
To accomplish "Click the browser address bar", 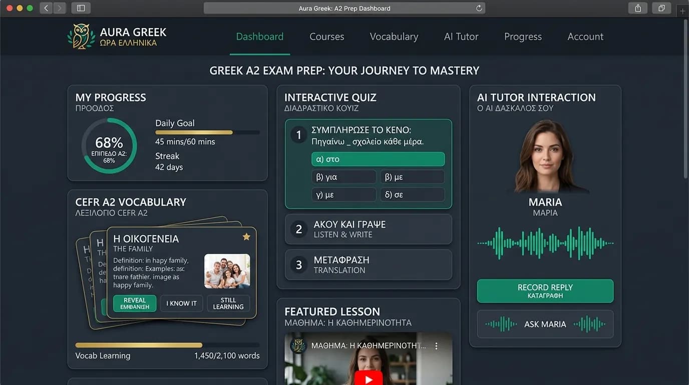I will click(344, 8).
